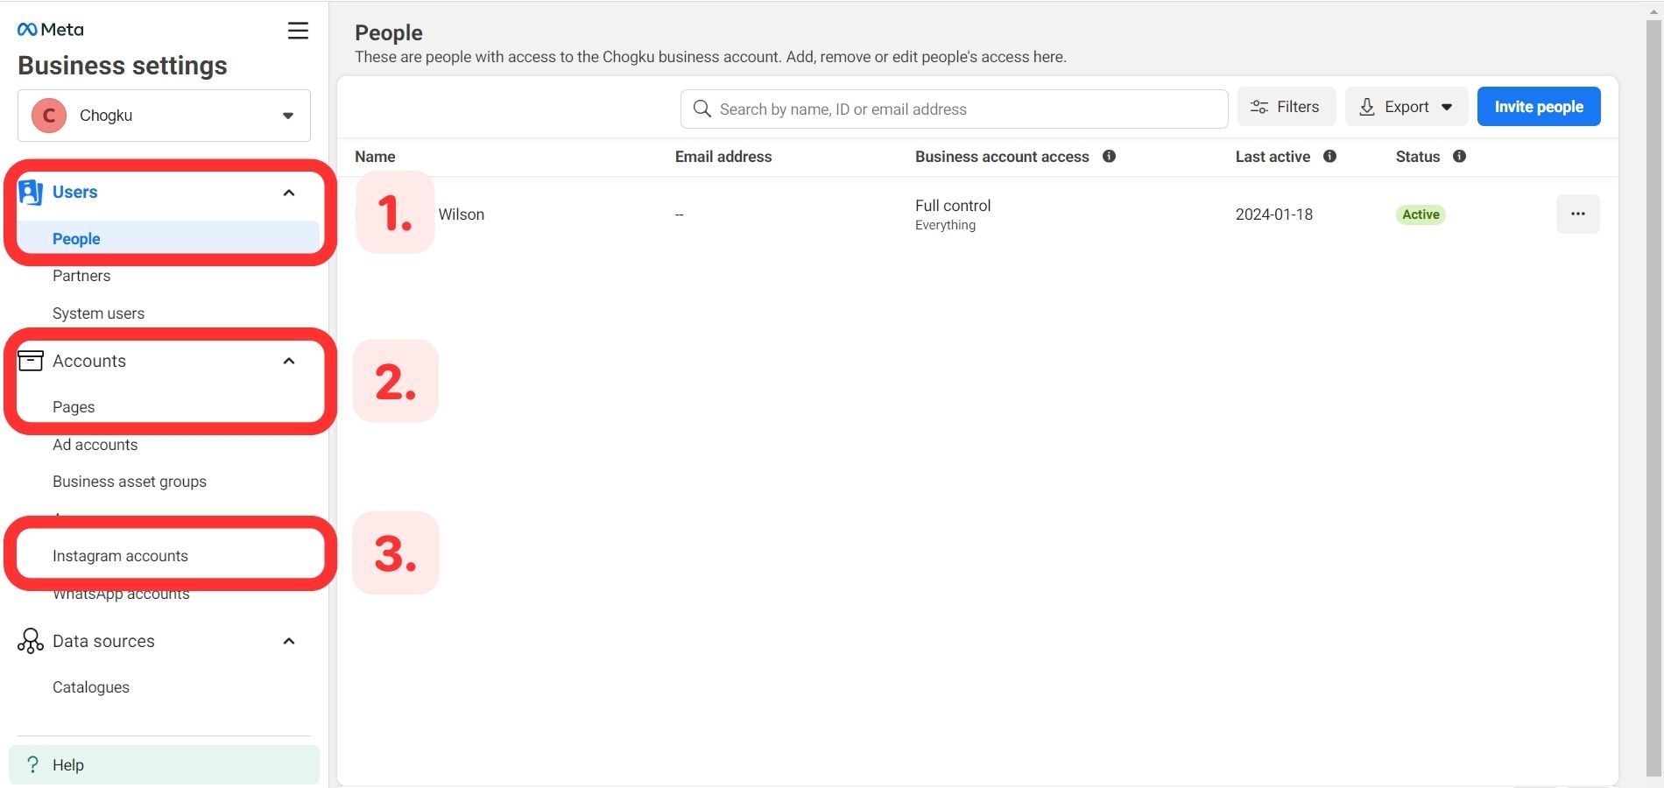Image resolution: width=1664 pixels, height=788 pixels.
Task: Click the Full control access cell
Action: [x=953, y=215]
